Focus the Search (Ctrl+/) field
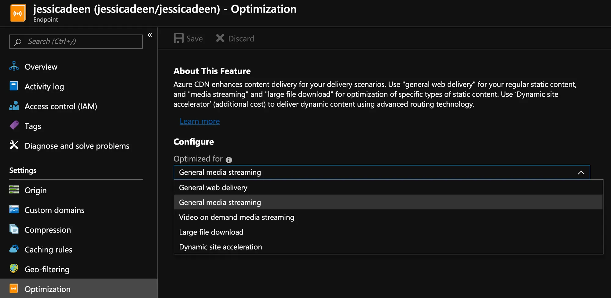Viewport: 611px width, 298px height. tap(76, 42)
